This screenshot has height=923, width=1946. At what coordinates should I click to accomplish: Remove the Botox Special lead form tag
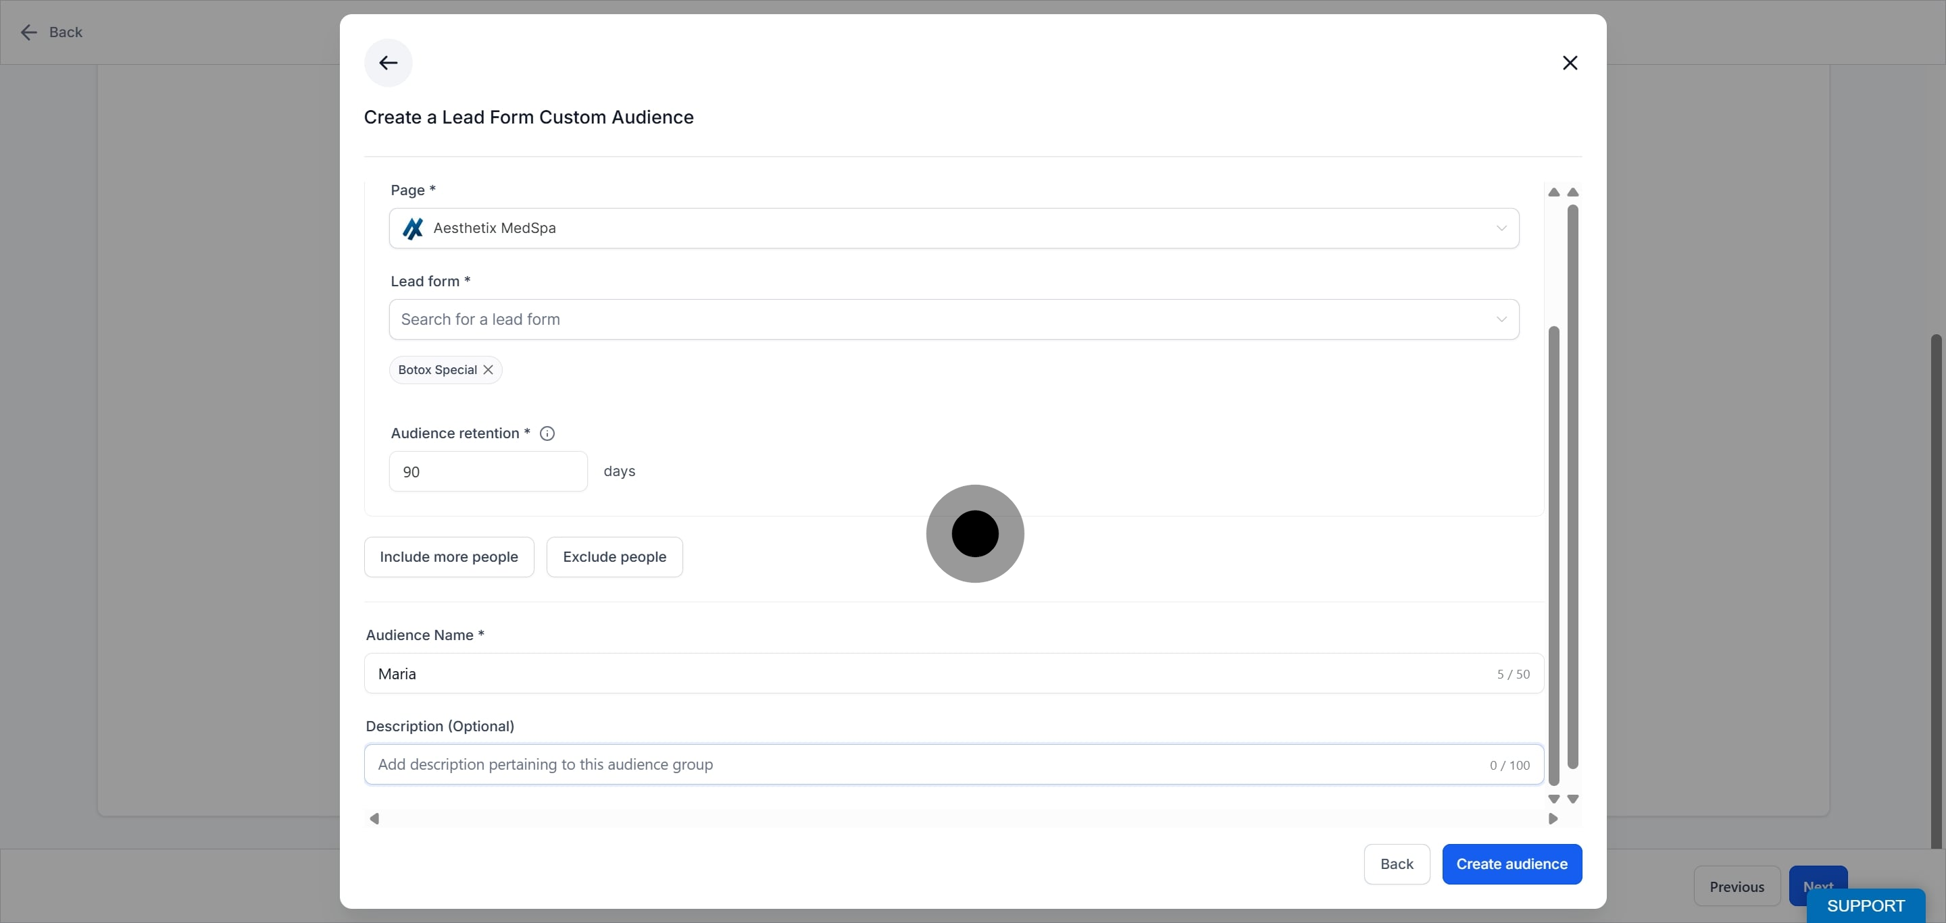pos(488,370)
